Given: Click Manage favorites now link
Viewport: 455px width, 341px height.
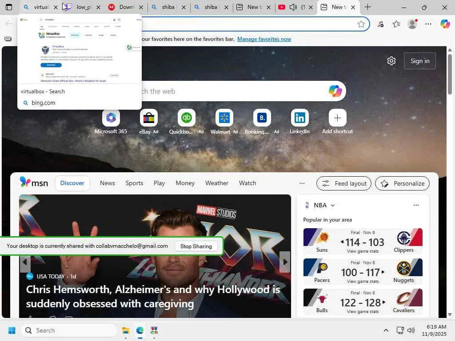Looking at the screenshot, I should [x=264, y=39].
